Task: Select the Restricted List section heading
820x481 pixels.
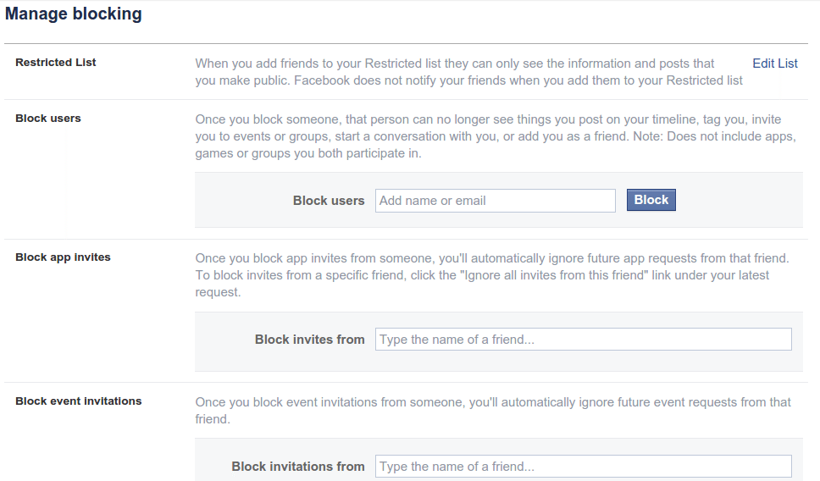Action: (55, 62)
